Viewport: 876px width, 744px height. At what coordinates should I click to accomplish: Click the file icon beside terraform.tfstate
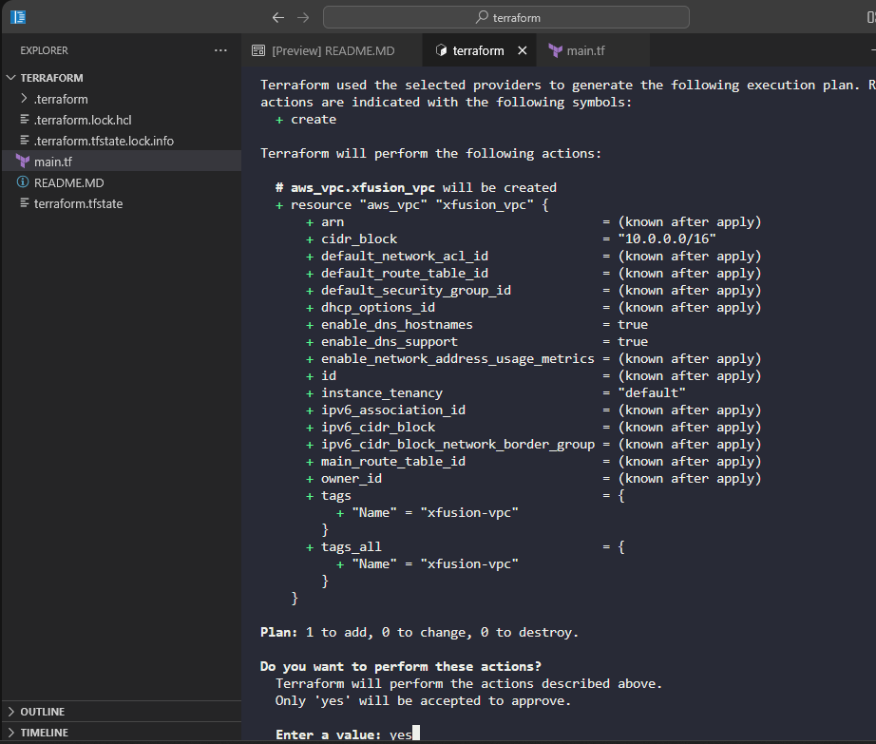click(x=25, y=202)
